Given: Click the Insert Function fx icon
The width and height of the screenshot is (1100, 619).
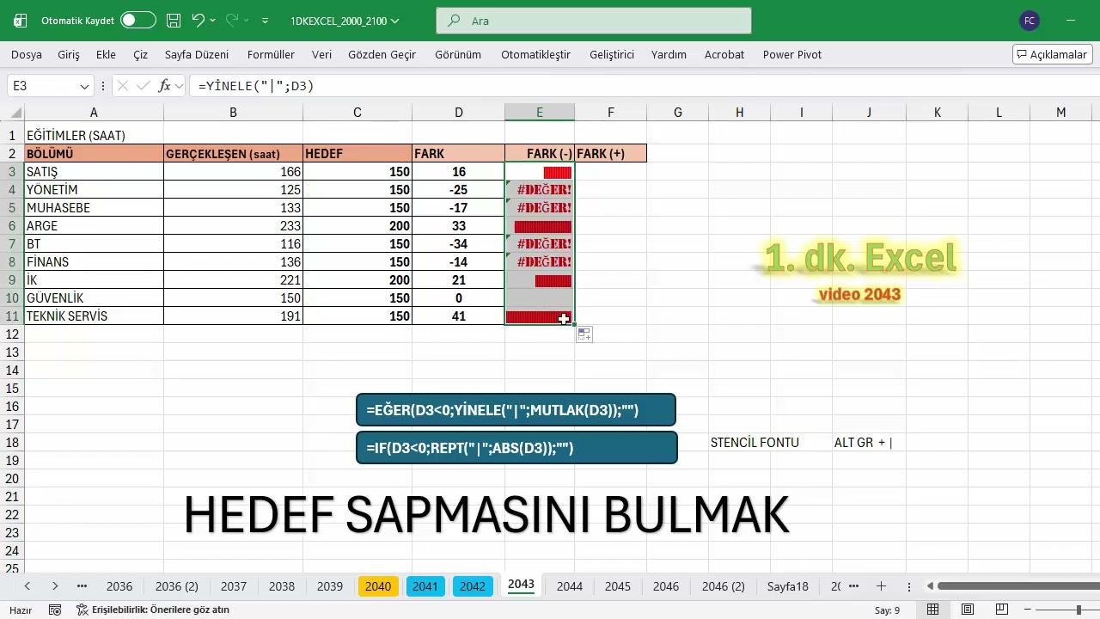Looking at the screenshot, I should [165, 86].
